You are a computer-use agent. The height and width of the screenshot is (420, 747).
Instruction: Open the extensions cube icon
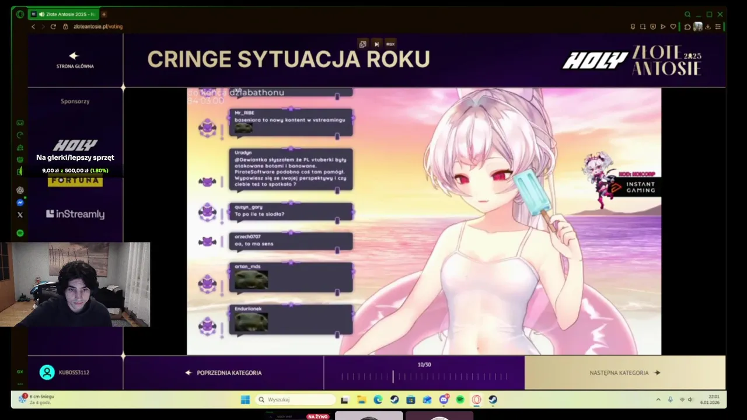687,27
